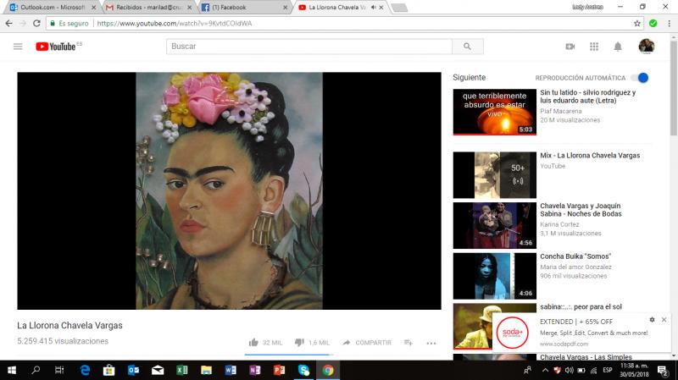Image resolution: width=678 pixels, height=380 pixels.
Task: Open the Action Center notifications
Action: 663,370
